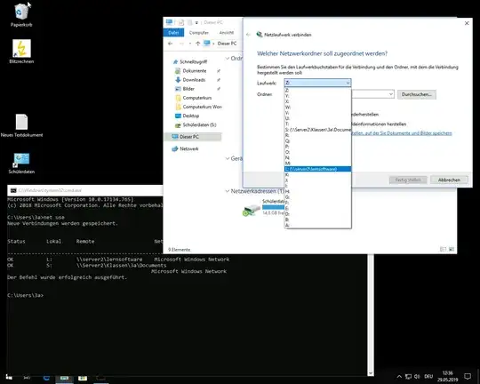Click the cmd window scroll-down arrow
Viewport: 480px width, 384px height.
click(x=371, y=373)
